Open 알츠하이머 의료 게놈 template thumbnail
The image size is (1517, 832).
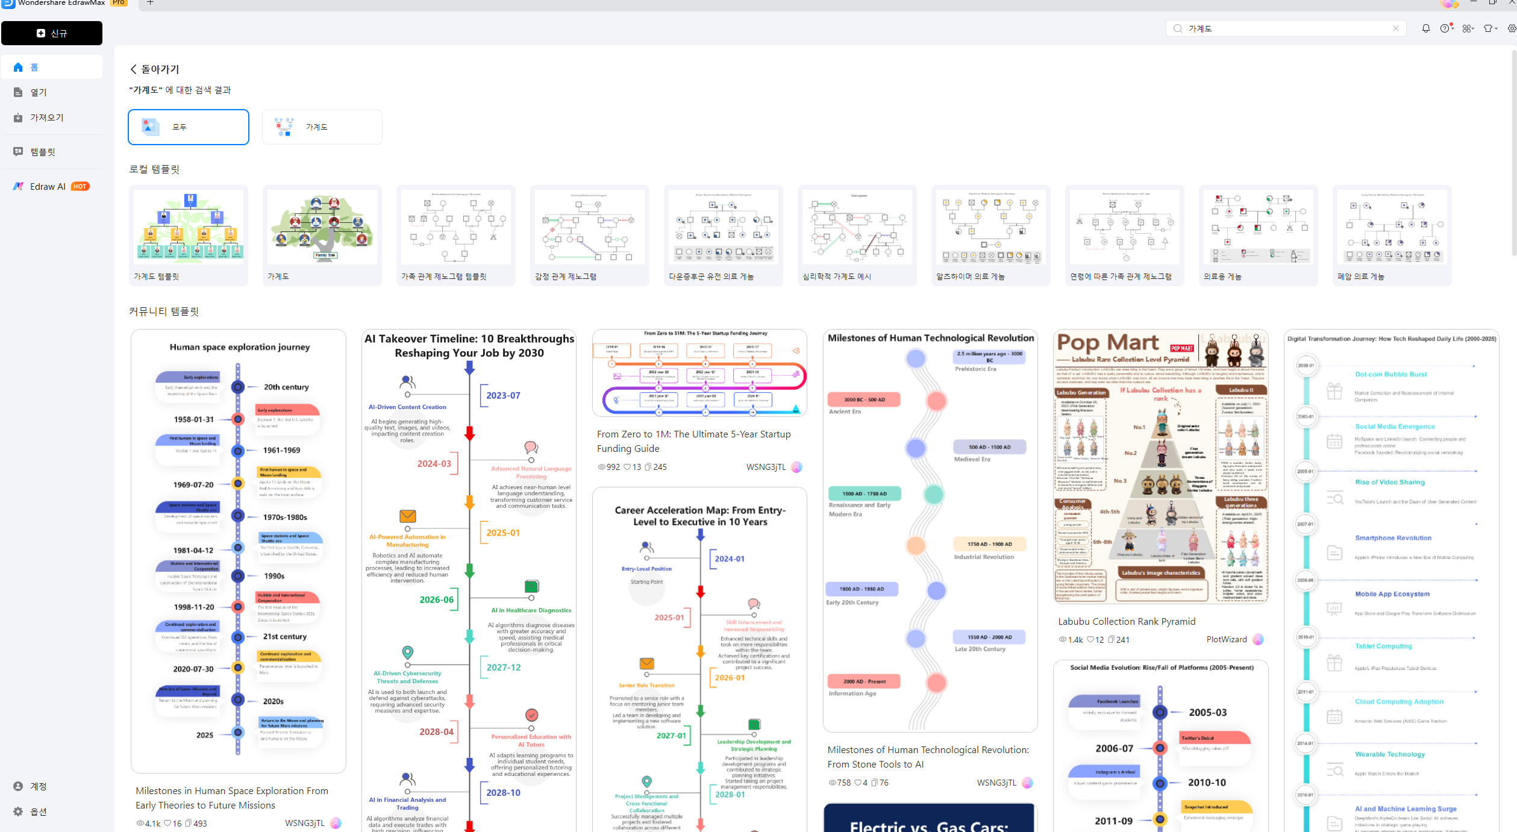(990, 228)
